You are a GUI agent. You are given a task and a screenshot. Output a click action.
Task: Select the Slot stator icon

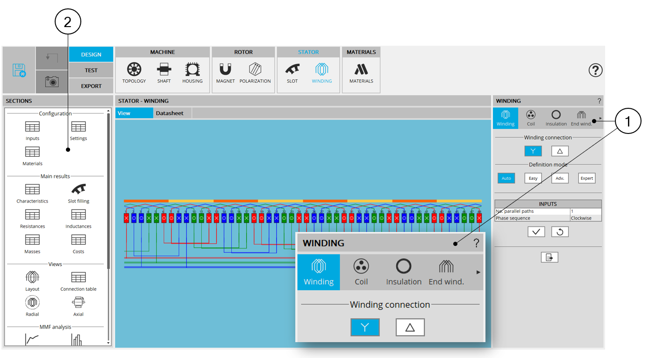coord(292,73)
